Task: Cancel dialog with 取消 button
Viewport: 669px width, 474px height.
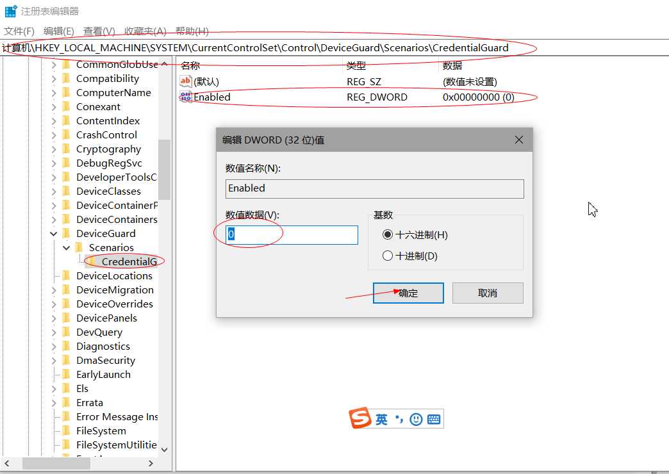Action: [488, 293]
